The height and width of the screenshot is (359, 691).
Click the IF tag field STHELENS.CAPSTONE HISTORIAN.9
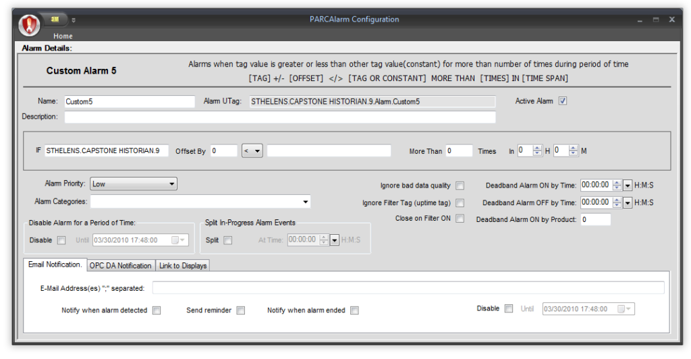(x=106, y=150)
